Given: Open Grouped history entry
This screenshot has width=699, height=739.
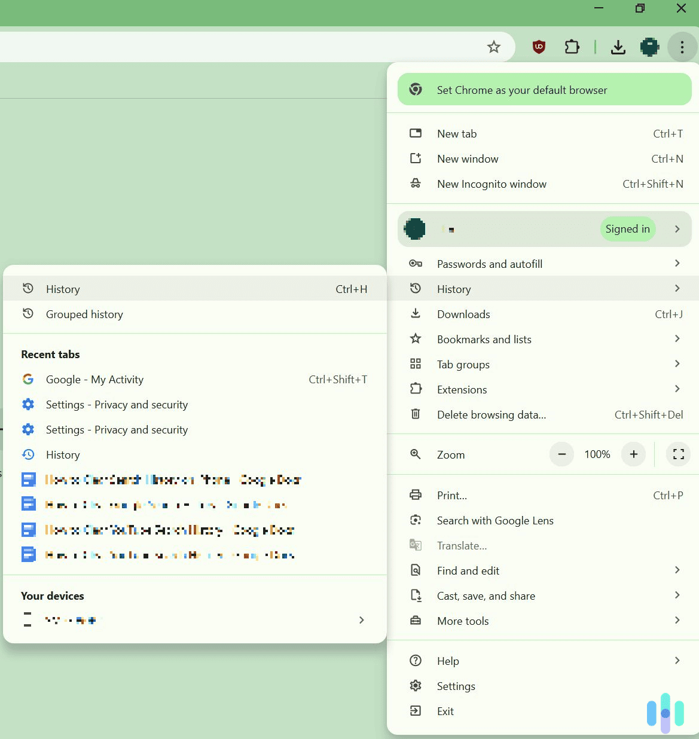Looking at the screenshot, I should point(84,314).
